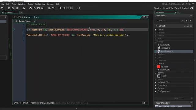Stop the running game with the stop icon
This screenshot has width=196, height=110.
click(x=38, y=8)
